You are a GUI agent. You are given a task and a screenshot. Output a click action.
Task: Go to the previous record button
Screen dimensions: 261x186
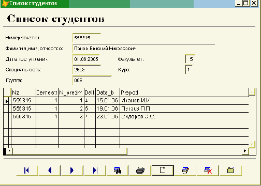click(50, 171)
